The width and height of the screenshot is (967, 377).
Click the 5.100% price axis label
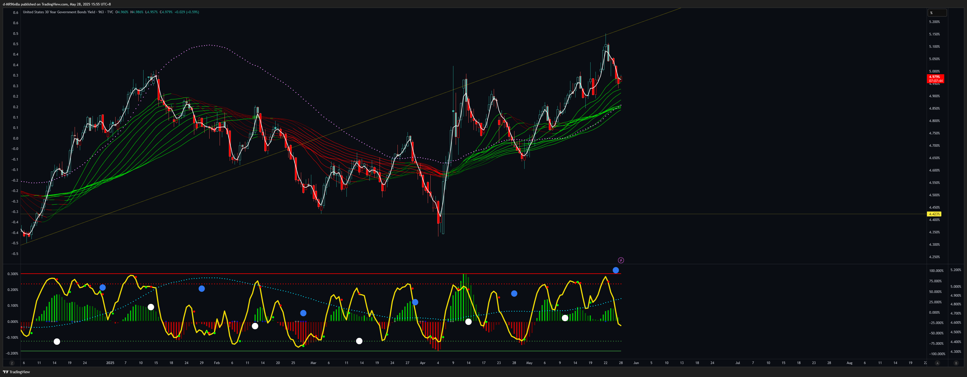pos(934,46)
